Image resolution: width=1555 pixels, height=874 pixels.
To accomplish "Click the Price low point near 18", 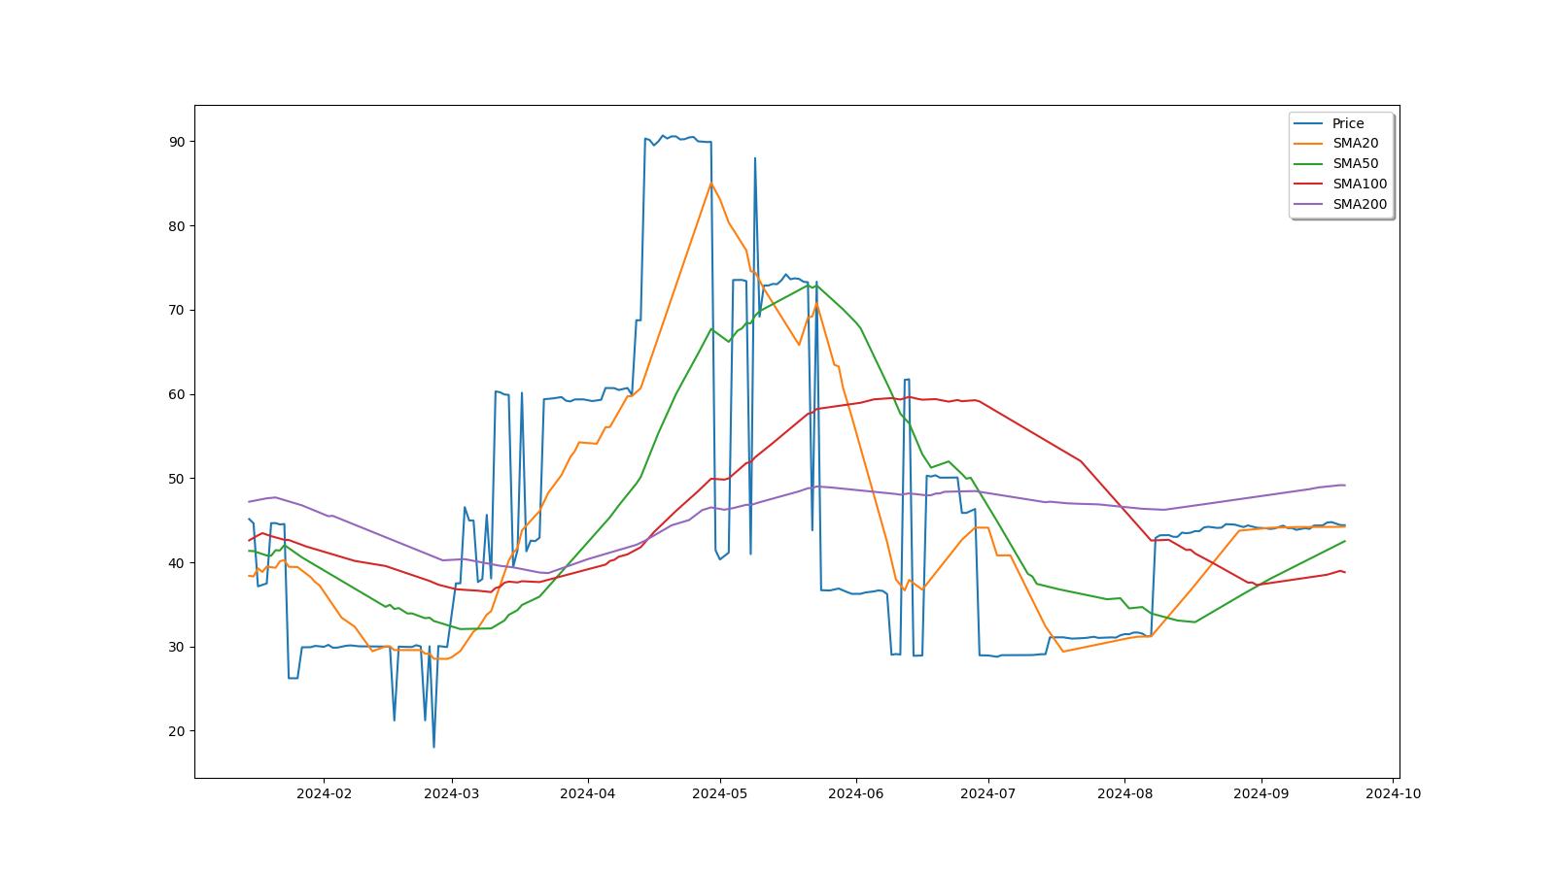I will click(x=433, y=746).
